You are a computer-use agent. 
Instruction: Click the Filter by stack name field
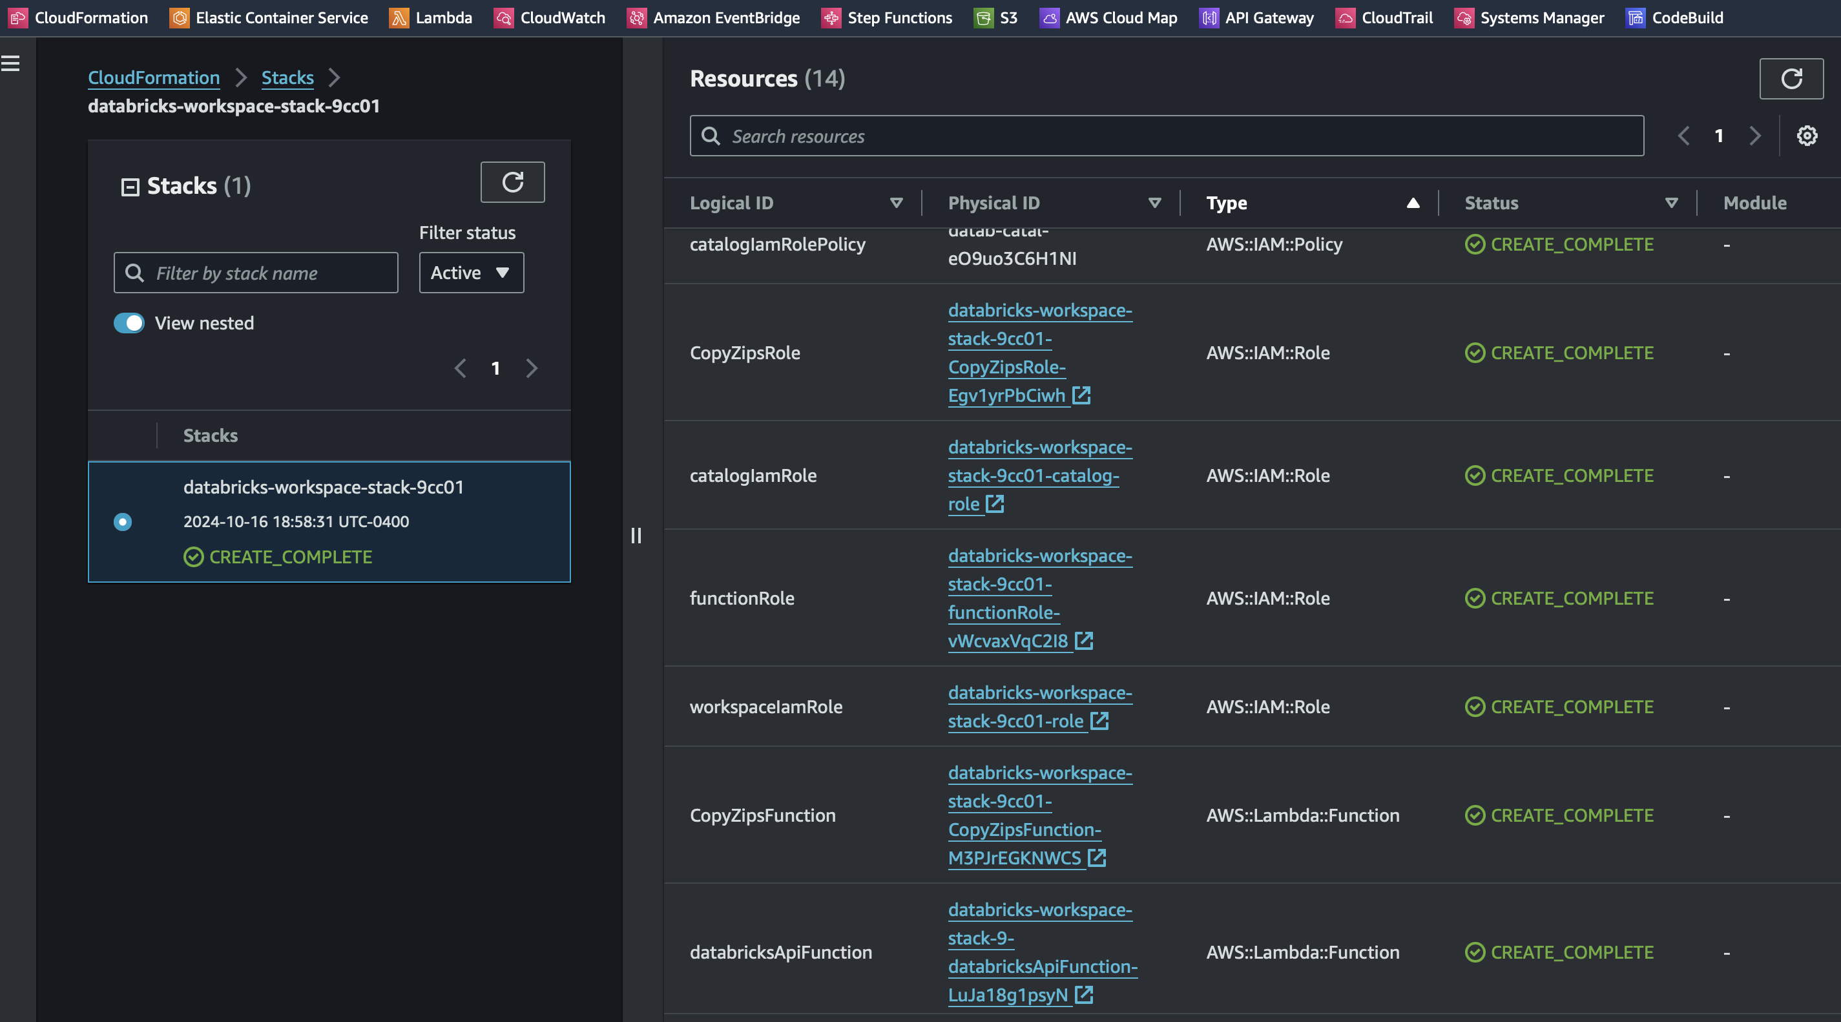click(x=256, y=273)
